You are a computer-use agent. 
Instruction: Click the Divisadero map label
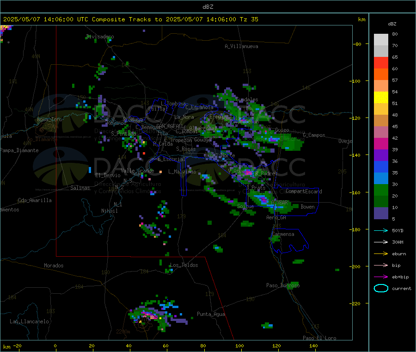click(100, 37)
